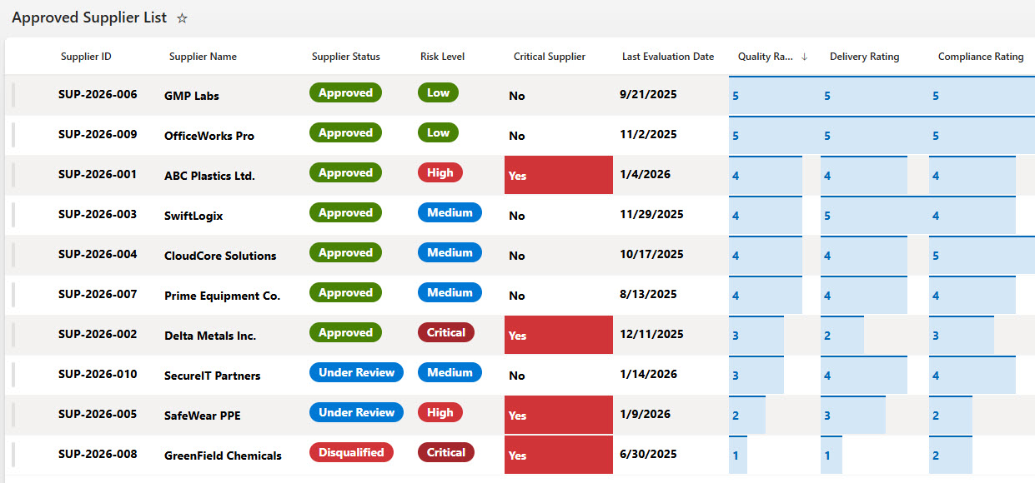Viewport: 1035px width, 483px height.
Task: Click the Critical risk pill for Delta Metals Inc.
Action: (x=445, y=332)
